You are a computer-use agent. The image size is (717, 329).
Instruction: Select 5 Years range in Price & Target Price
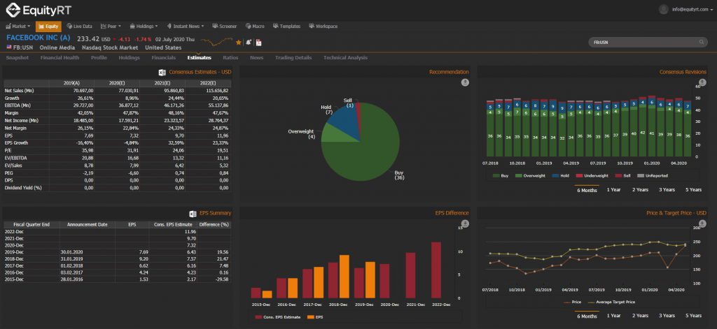(x=693, y=316)
